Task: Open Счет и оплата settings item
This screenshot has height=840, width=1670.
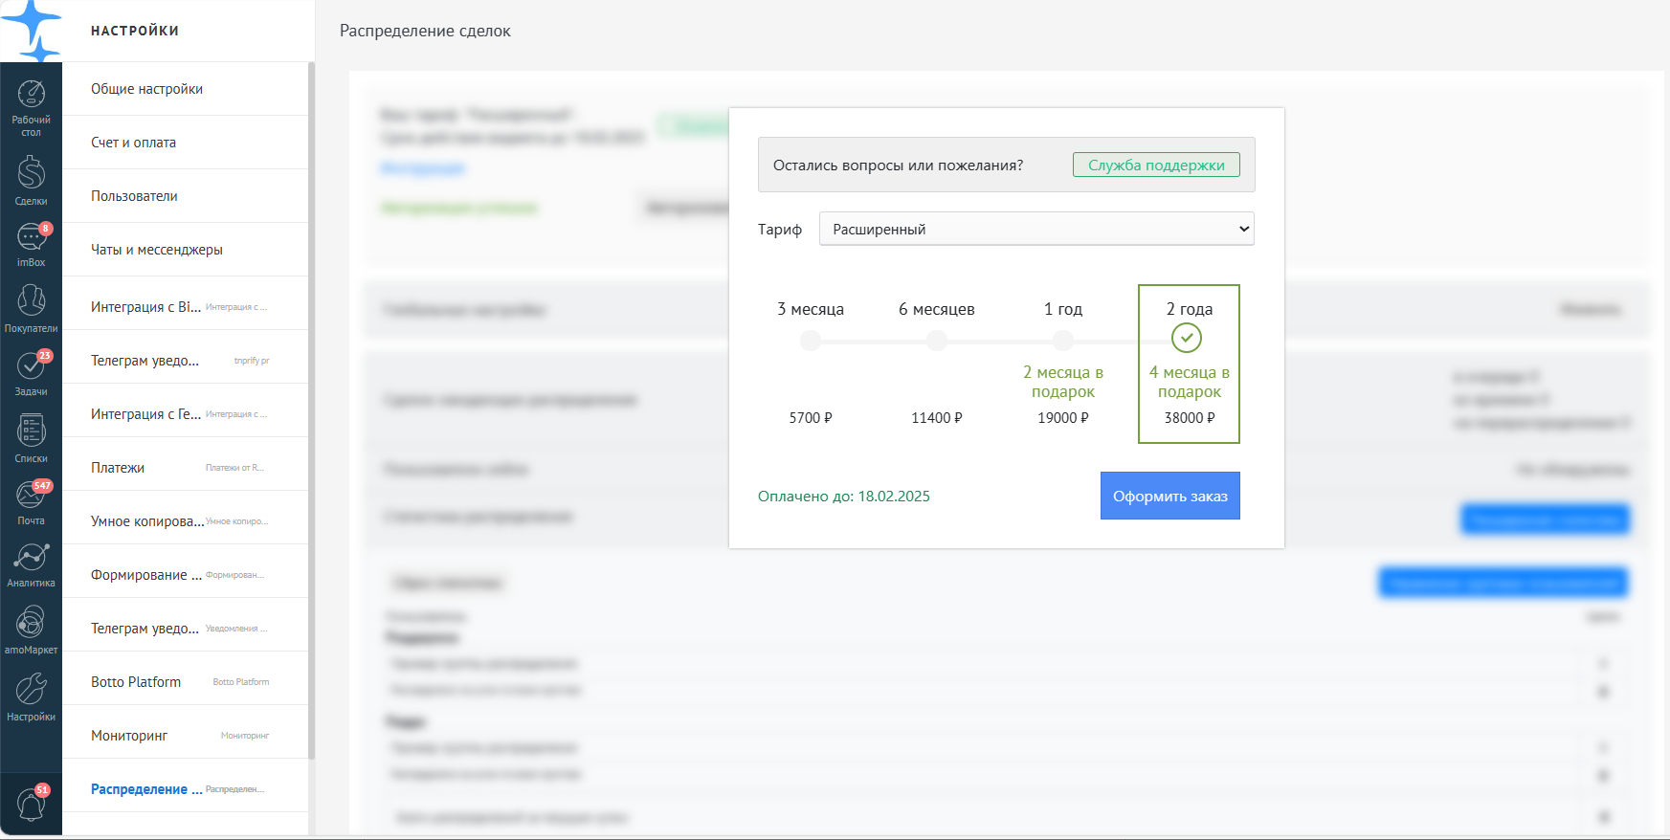Action: point(185,143)
